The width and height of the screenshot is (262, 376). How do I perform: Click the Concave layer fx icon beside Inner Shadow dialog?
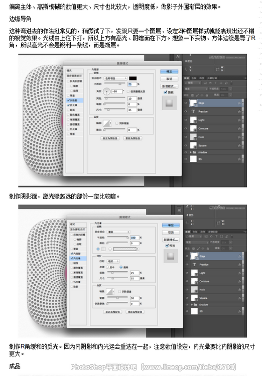click(239, 128)
